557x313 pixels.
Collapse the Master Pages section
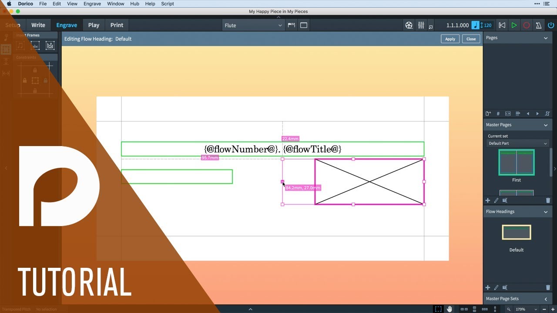pos(546,125)
